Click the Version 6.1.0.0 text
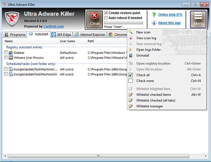The height and width of the screenshot is (162, 211). click(x=36, y=21)
